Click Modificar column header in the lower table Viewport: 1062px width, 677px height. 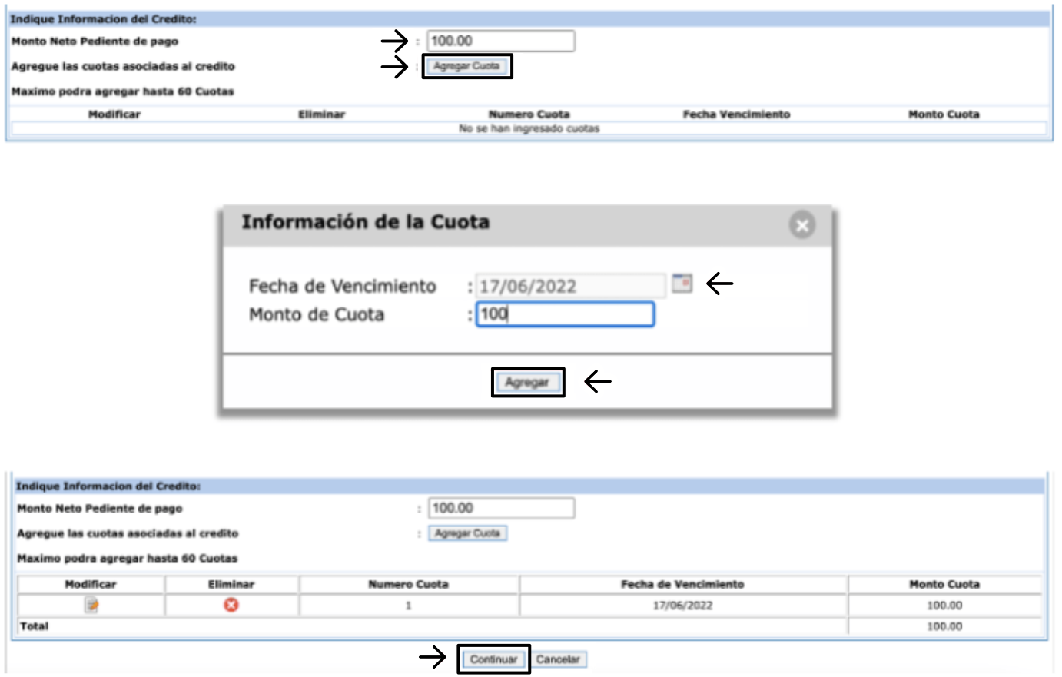click(x=91, y=585)
